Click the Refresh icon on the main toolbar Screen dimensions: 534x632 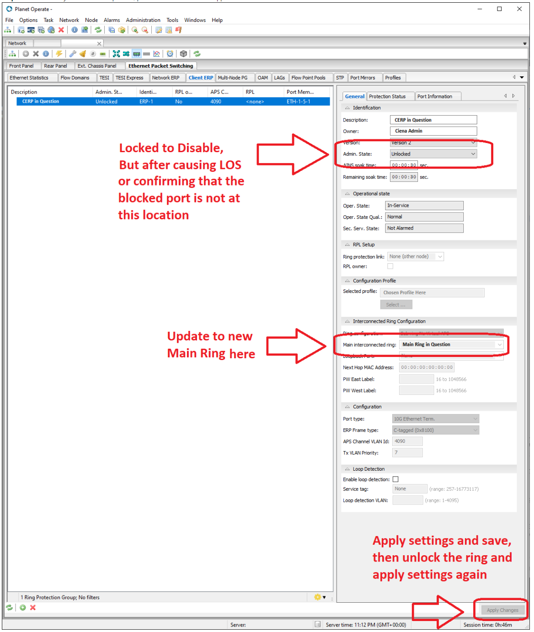pyautogui.click(x=98, y=30)
